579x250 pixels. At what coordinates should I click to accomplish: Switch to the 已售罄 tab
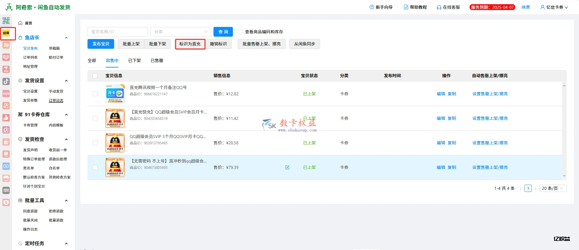(x=157, y=61)
